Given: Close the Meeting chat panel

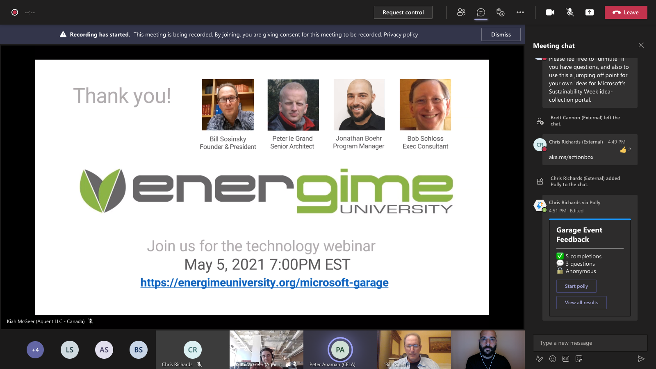Looking at the screenshot, I should click(x=641, y=45).
